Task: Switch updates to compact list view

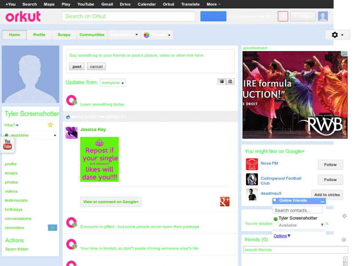Action: click(221, 82)
